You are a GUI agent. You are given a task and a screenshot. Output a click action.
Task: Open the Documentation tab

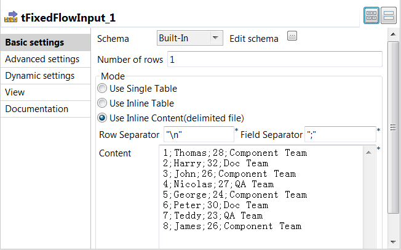37,109
